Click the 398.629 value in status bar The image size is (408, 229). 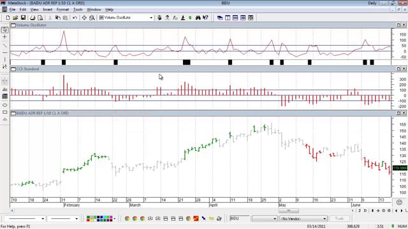pos(353,226)
